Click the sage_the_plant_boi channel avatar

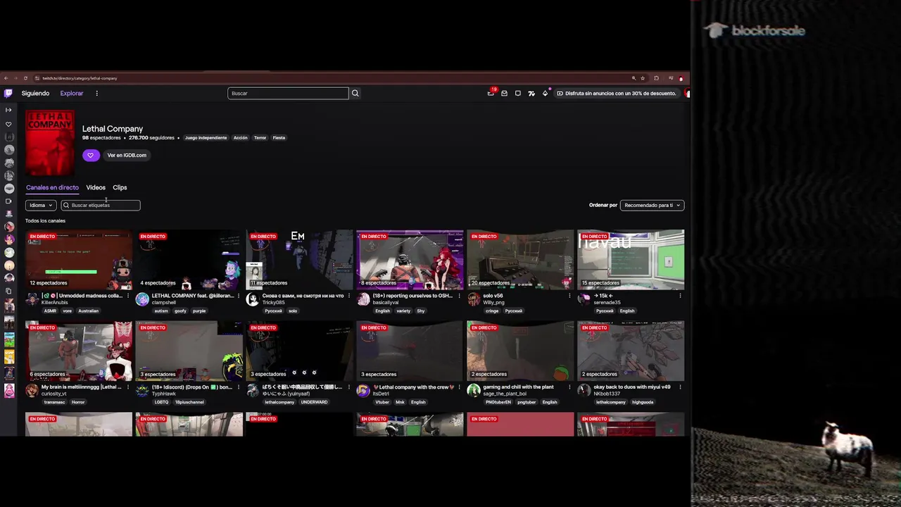coord(473,390)
